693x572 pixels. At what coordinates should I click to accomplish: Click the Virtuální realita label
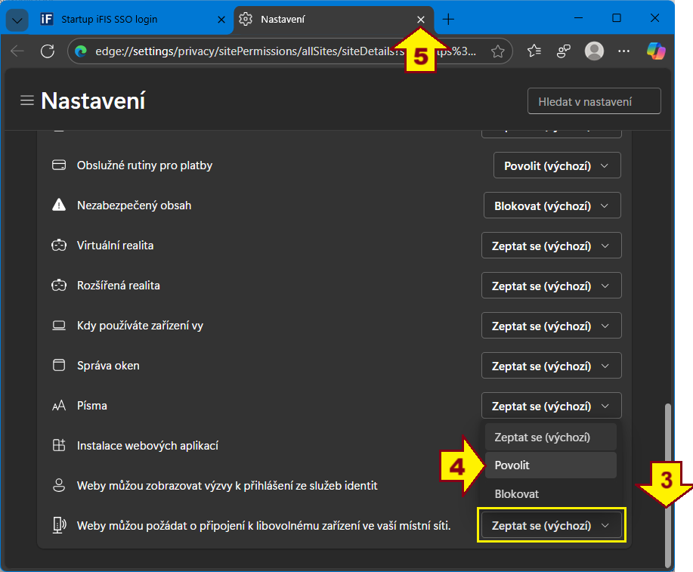pyautogui.click(x=115, y=246)
